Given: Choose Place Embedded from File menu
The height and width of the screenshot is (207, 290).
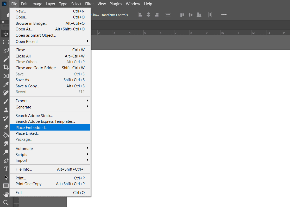Looking at the screenshot, I should pos(50,127).
